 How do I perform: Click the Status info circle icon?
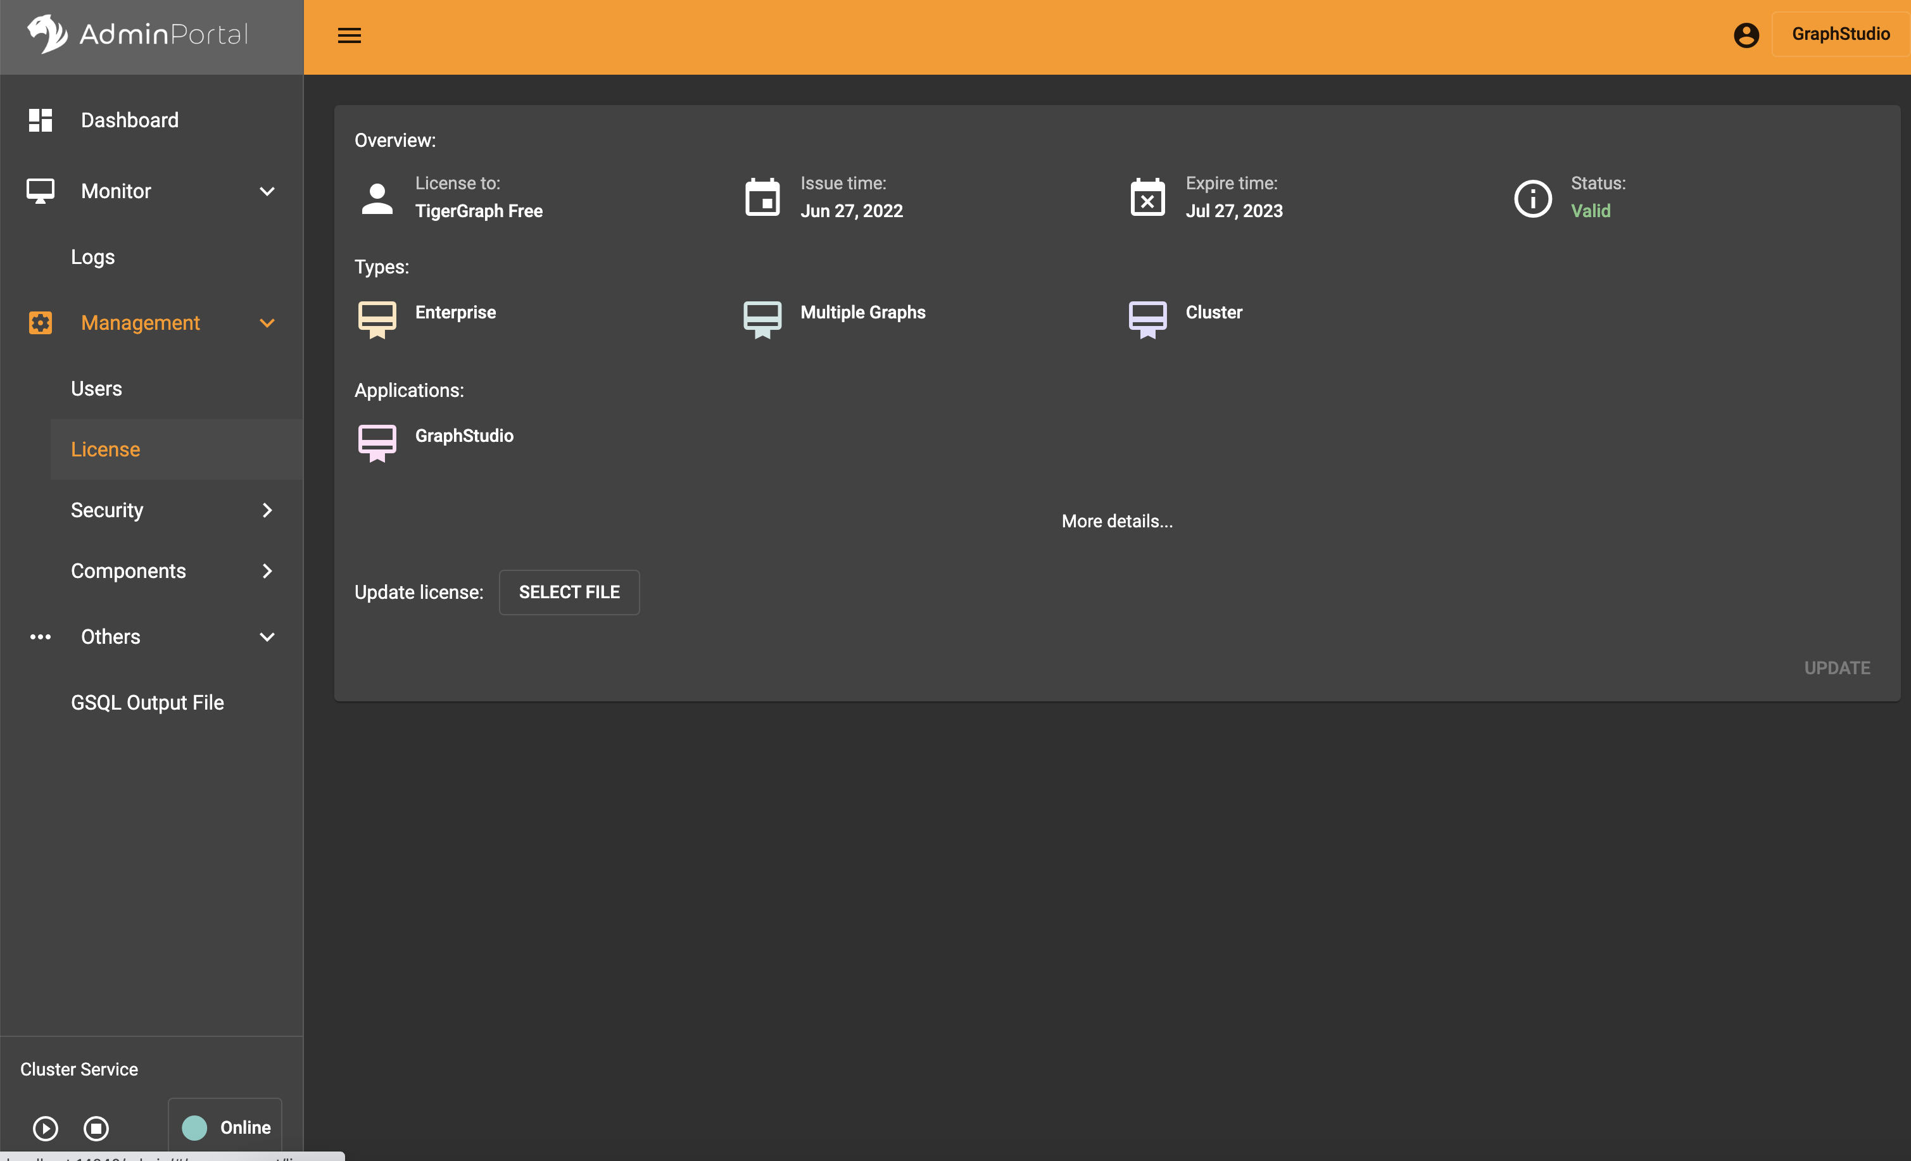(1532, 199)
